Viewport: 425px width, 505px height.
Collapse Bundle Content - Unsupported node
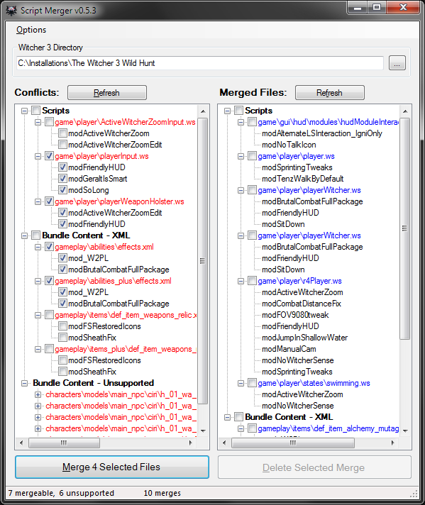tap(25, 383)
